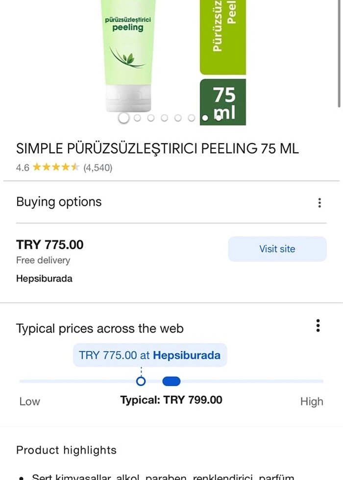Click the Visit site button
The height and width of the screenshot is (480, 343).
[x=277, y=248]
